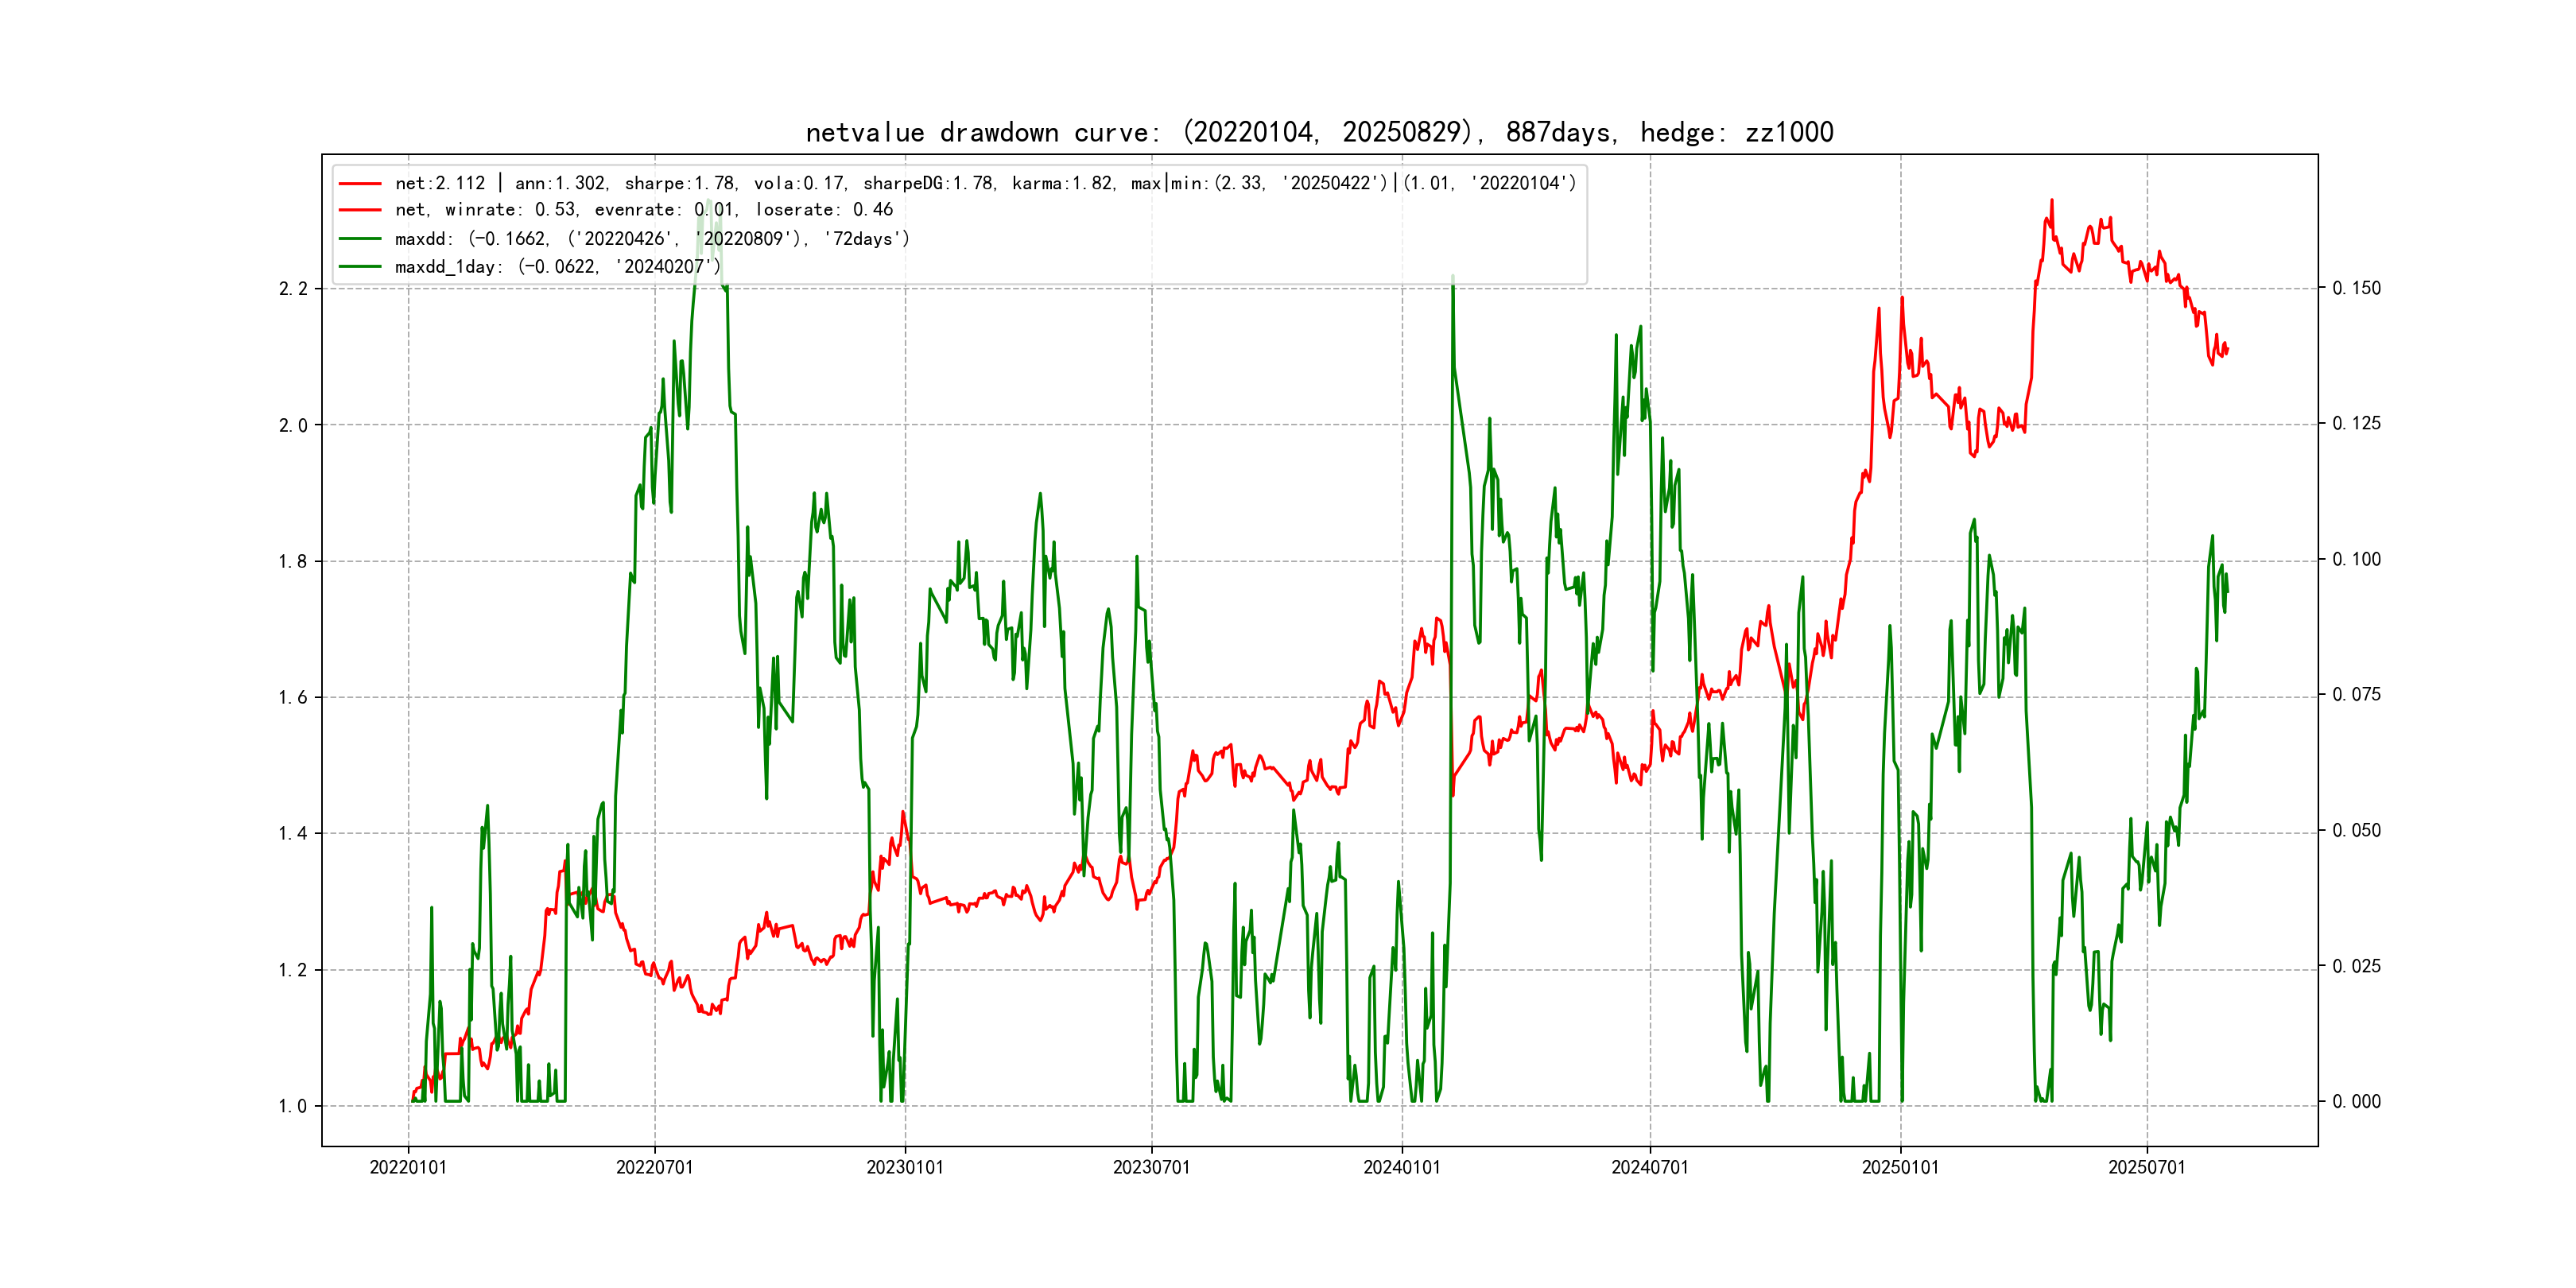Click the 1.6 tick on the left axis
This screenshot has height=1288, width=2576.
(293, 698)
